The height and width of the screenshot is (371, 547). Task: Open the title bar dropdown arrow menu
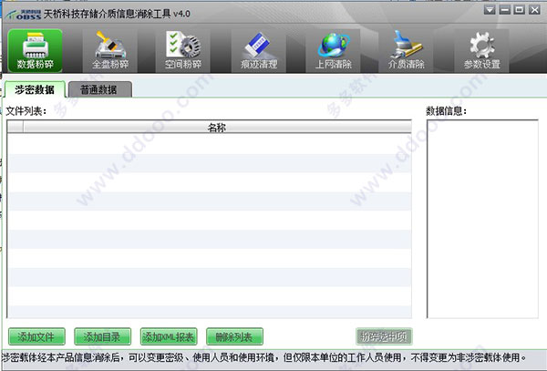pos(490,9)
